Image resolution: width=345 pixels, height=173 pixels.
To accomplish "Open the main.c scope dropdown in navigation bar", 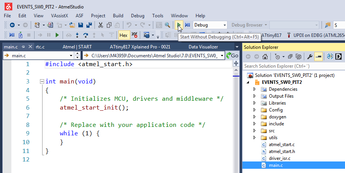I will 71,56.
